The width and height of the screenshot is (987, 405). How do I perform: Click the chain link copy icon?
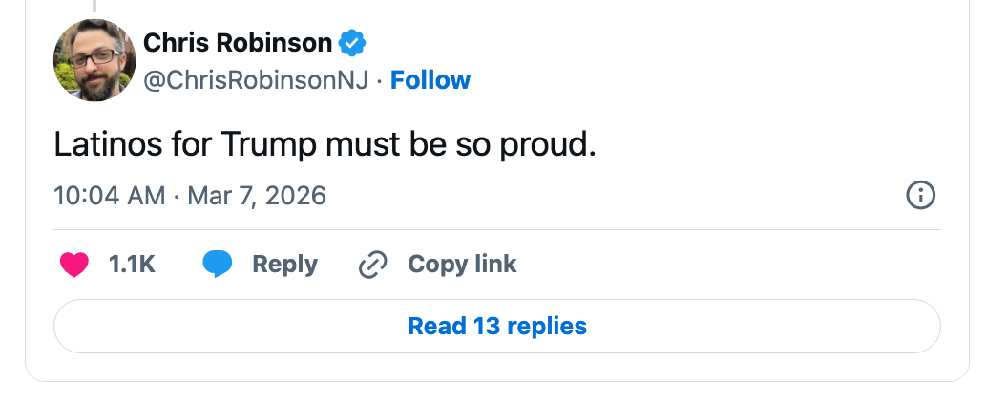point(371,265)
